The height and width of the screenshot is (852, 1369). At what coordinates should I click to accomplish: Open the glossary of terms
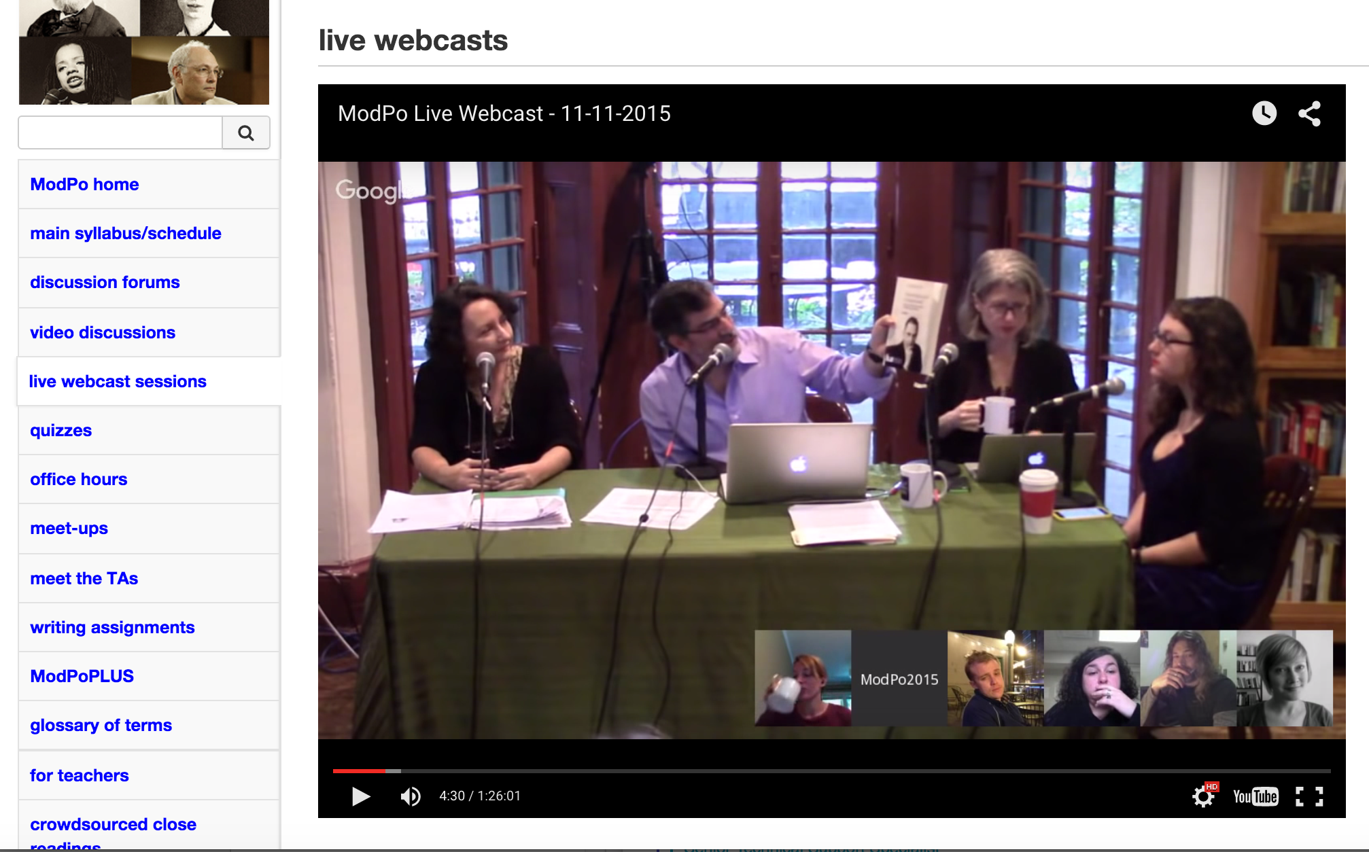pyautogui.click(x=101, y=725)
